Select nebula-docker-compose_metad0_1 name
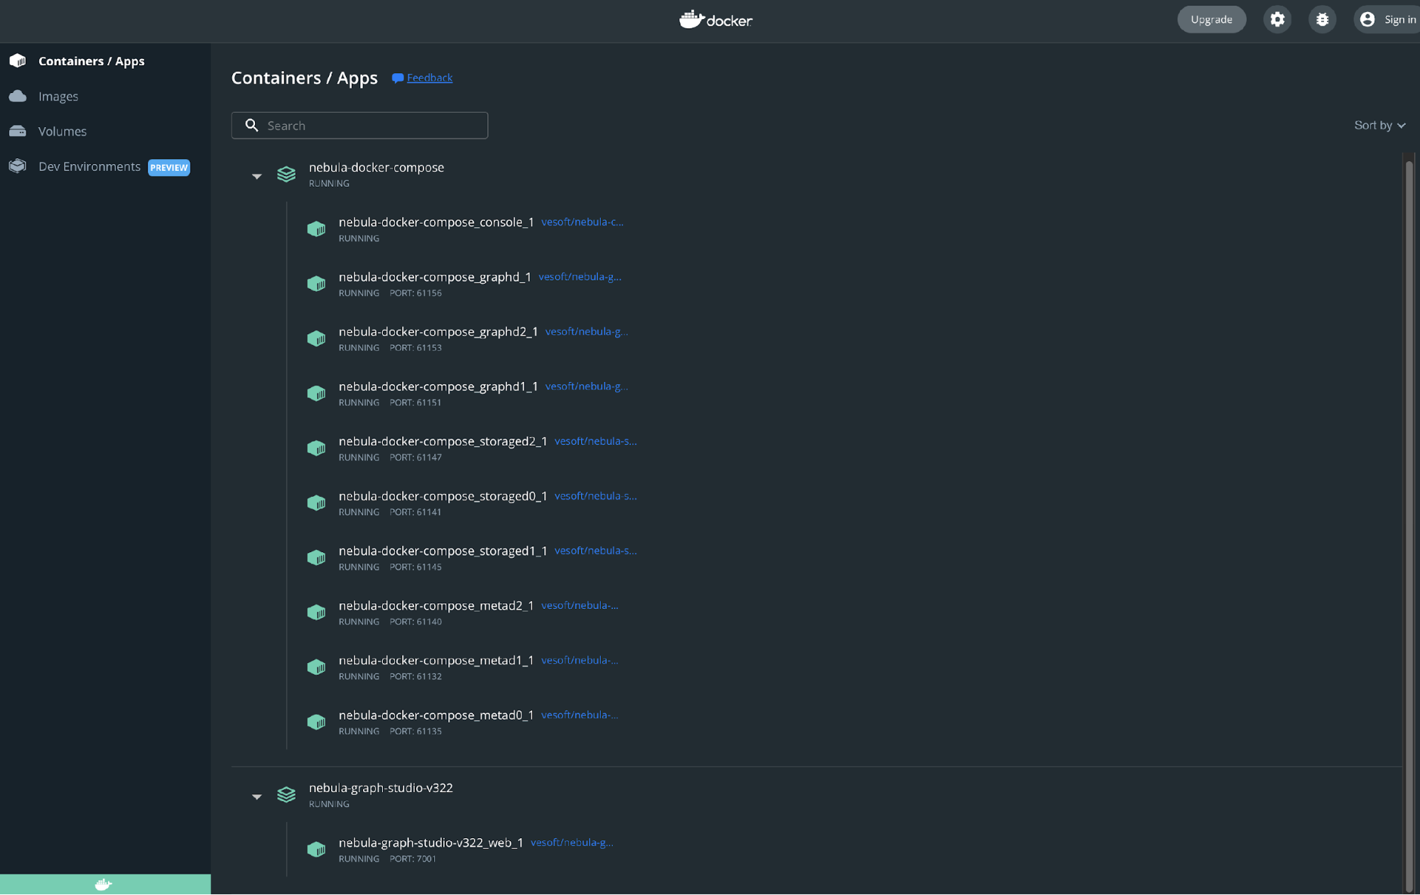This screenshot has height=895, width=1420. 436,715
